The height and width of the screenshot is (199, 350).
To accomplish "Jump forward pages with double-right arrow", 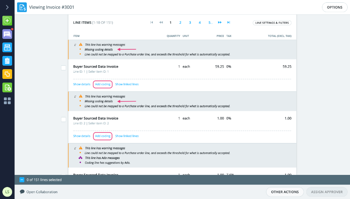I will coord(220,22).
